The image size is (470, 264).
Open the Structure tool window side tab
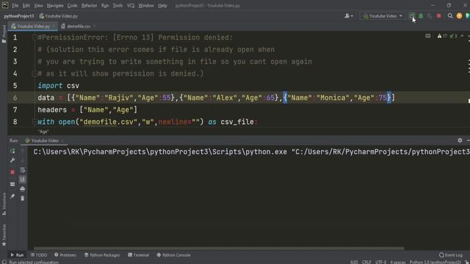tap(4, 204)
